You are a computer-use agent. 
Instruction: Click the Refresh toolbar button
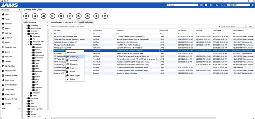pos(105,16)
